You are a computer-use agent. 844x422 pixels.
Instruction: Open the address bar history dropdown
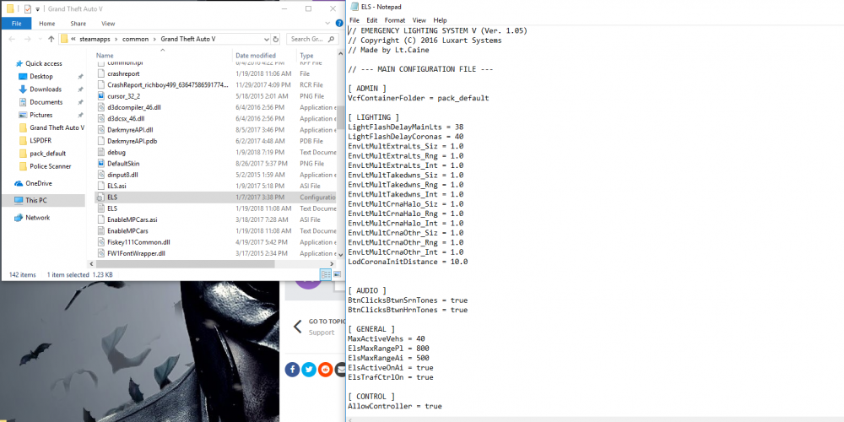(267, 39)
